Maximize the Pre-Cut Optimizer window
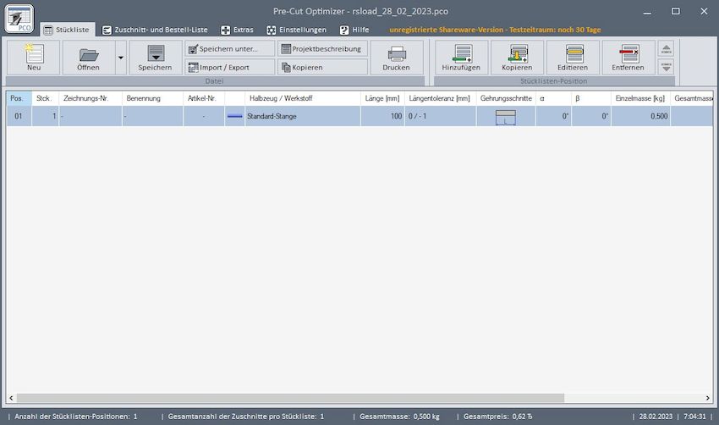Image resolution: width=719 pixels, height=425 pixels. pyautogui.click(x=676, y=12)
